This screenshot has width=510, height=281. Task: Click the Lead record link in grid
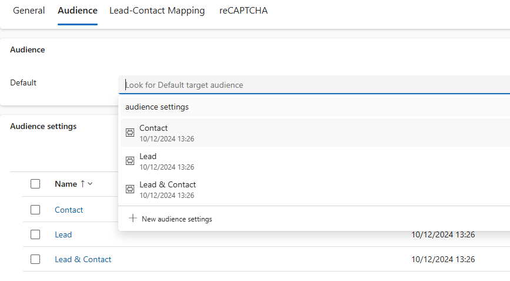pyautogui.click(x=63, y=234)
